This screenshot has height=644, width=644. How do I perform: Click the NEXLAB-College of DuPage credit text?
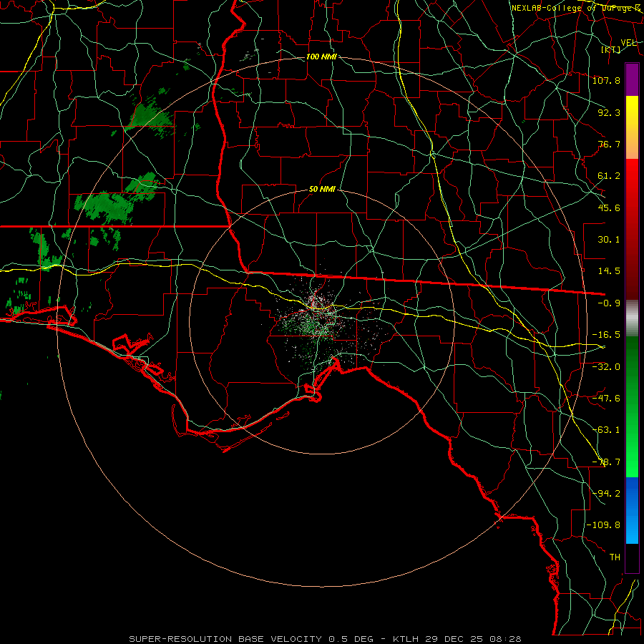point(575,8)
